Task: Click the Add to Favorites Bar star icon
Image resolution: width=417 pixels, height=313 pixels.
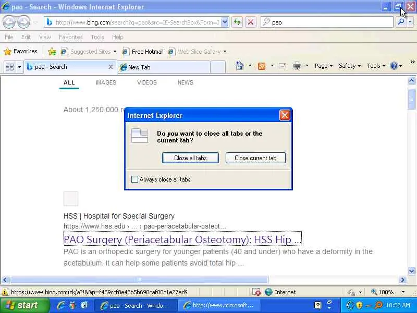Action: click(52, 51)
